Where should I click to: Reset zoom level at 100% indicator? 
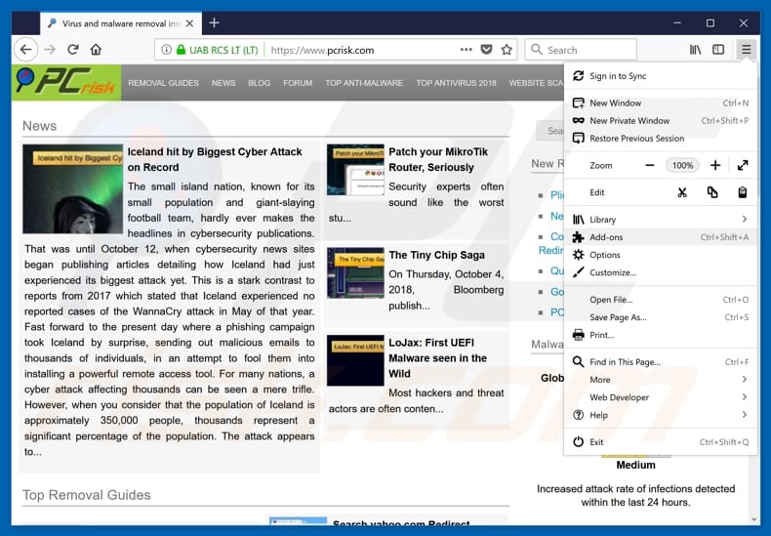682,166
